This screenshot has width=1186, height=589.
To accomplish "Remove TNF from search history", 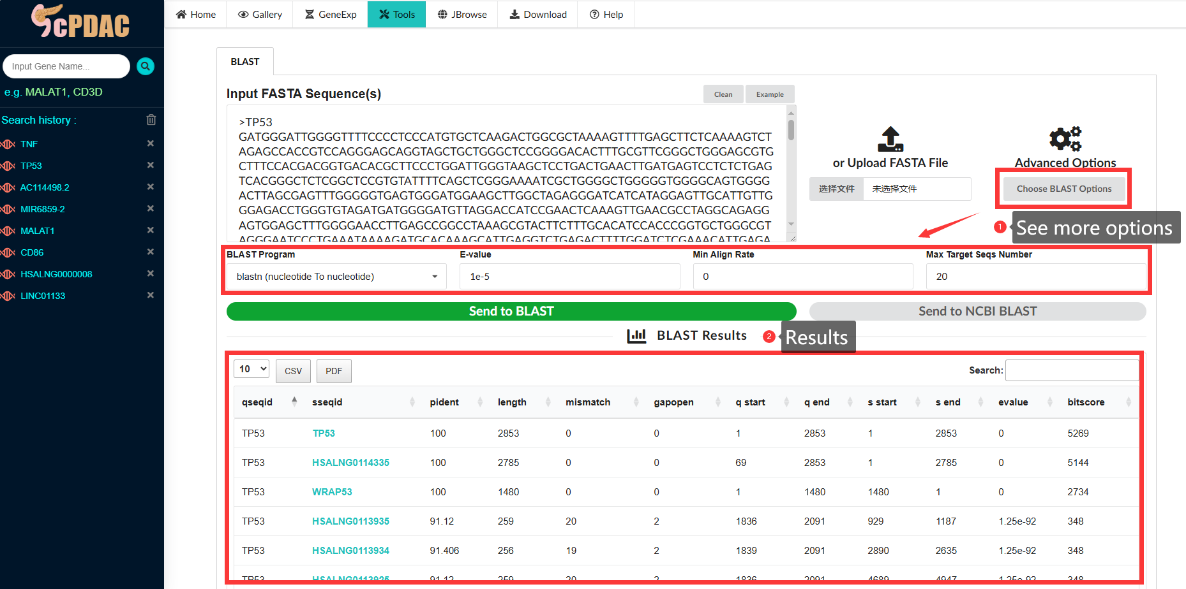I will click(x=151, y=143).
